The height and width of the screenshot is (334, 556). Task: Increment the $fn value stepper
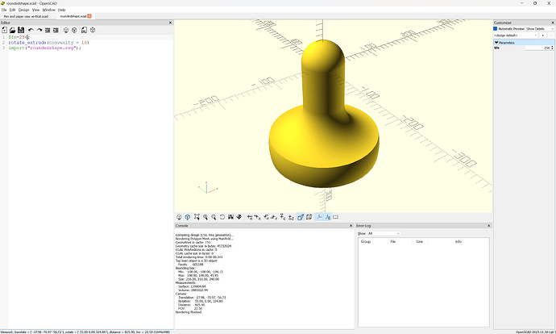pos(550,47)
